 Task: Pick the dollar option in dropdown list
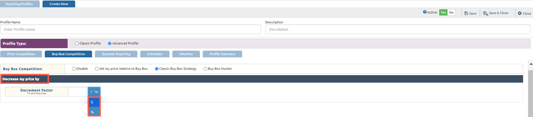tap(94, 102)
